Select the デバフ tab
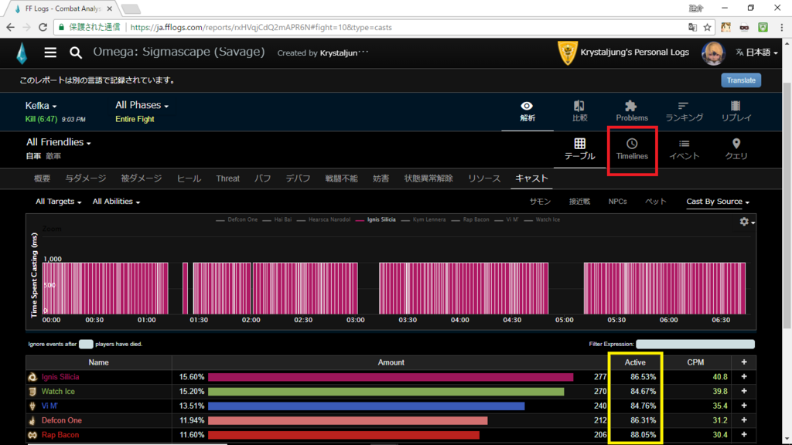Viewport: 792px width, 445px height. coord(298,178)
